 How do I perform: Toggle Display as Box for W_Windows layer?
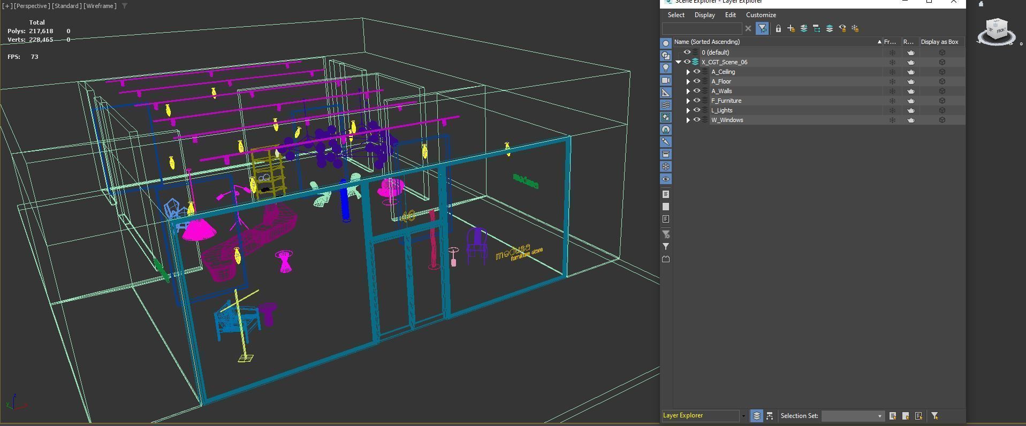coord(942,120)
